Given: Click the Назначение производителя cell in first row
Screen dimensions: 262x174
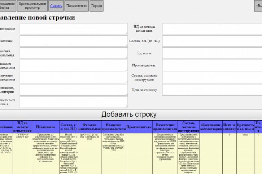Looking at the screenshot, I should coord(165,154).
